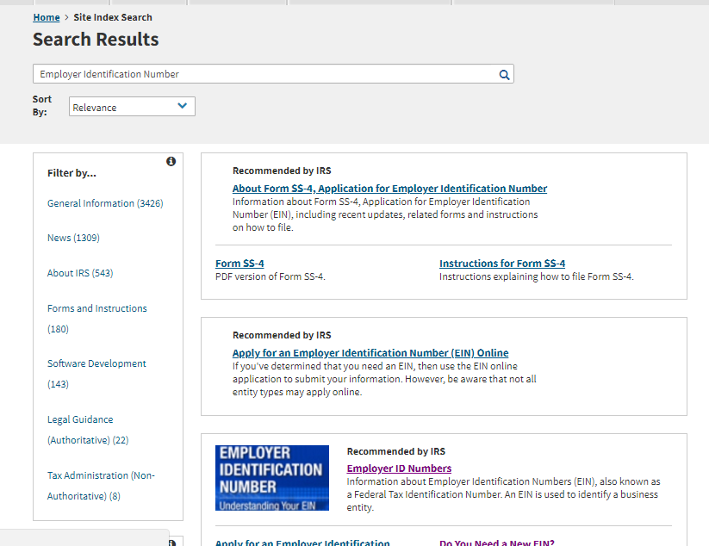709x546 pixels.
Task: Open Do You Need a New EIN link
Action: (x=496, y=543)
